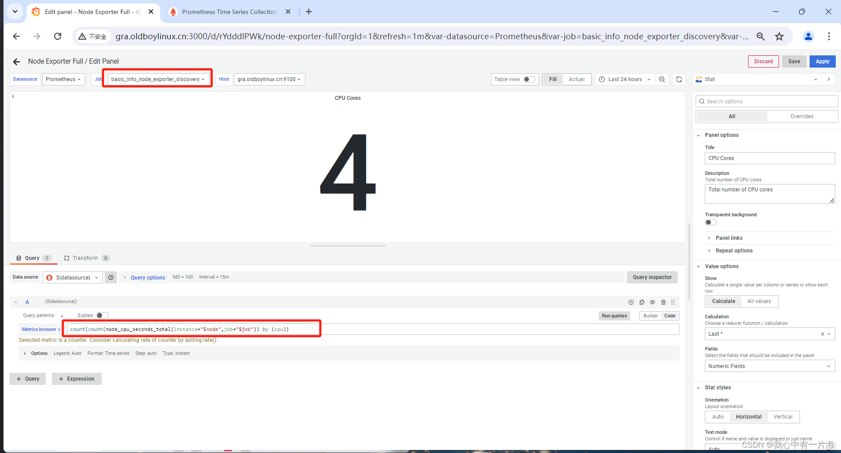The image size is (841, 453).
Task: Choose All values in Show options
Action: [759, 301]
